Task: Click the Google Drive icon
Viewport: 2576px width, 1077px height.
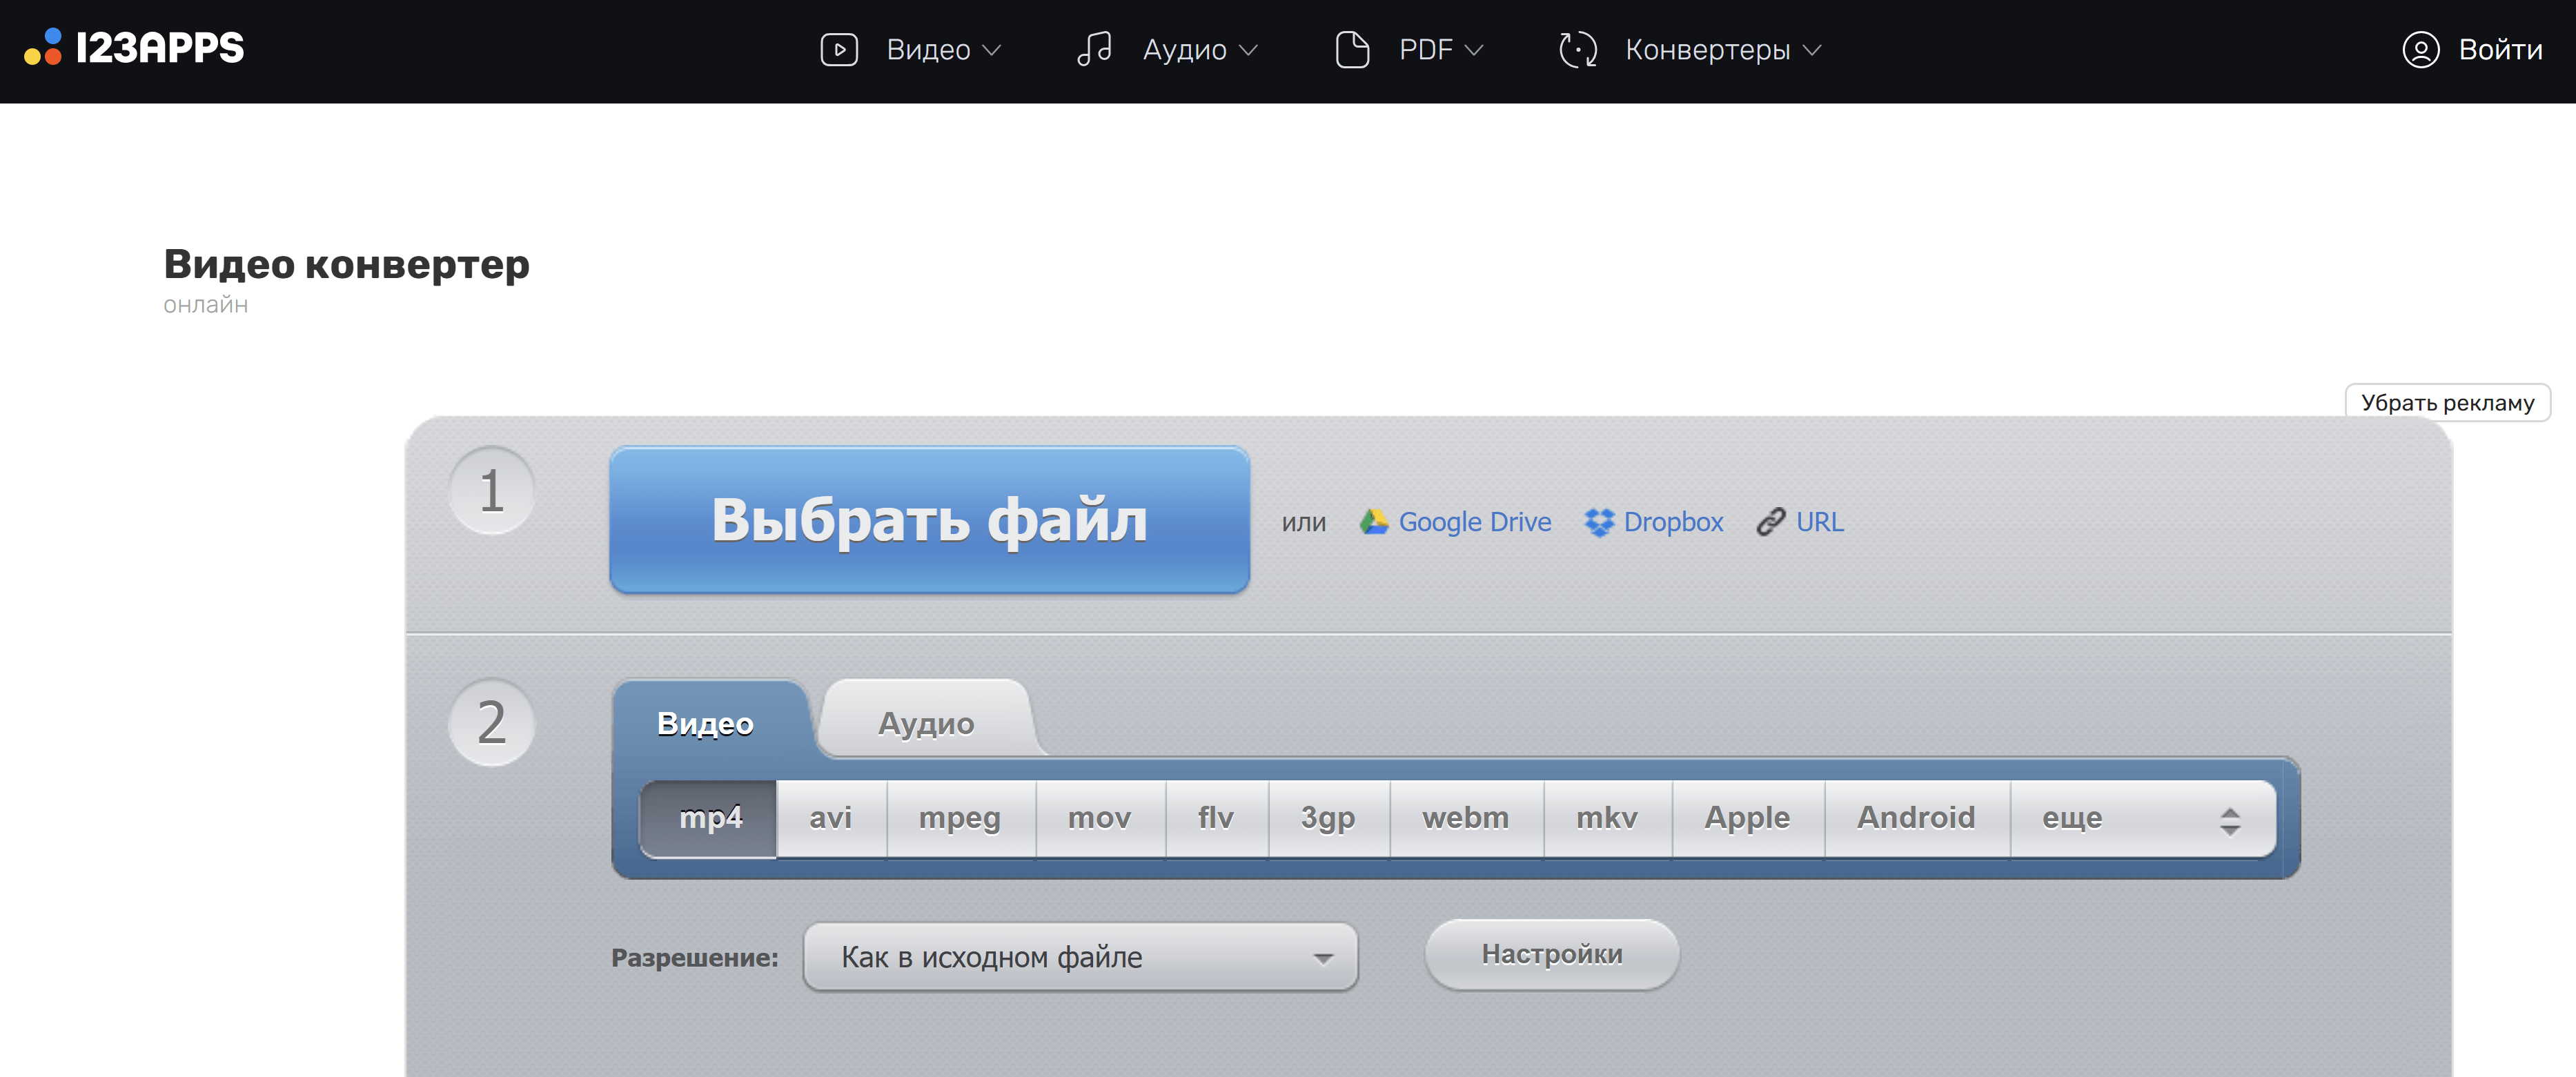Action: pos(1374,521)
